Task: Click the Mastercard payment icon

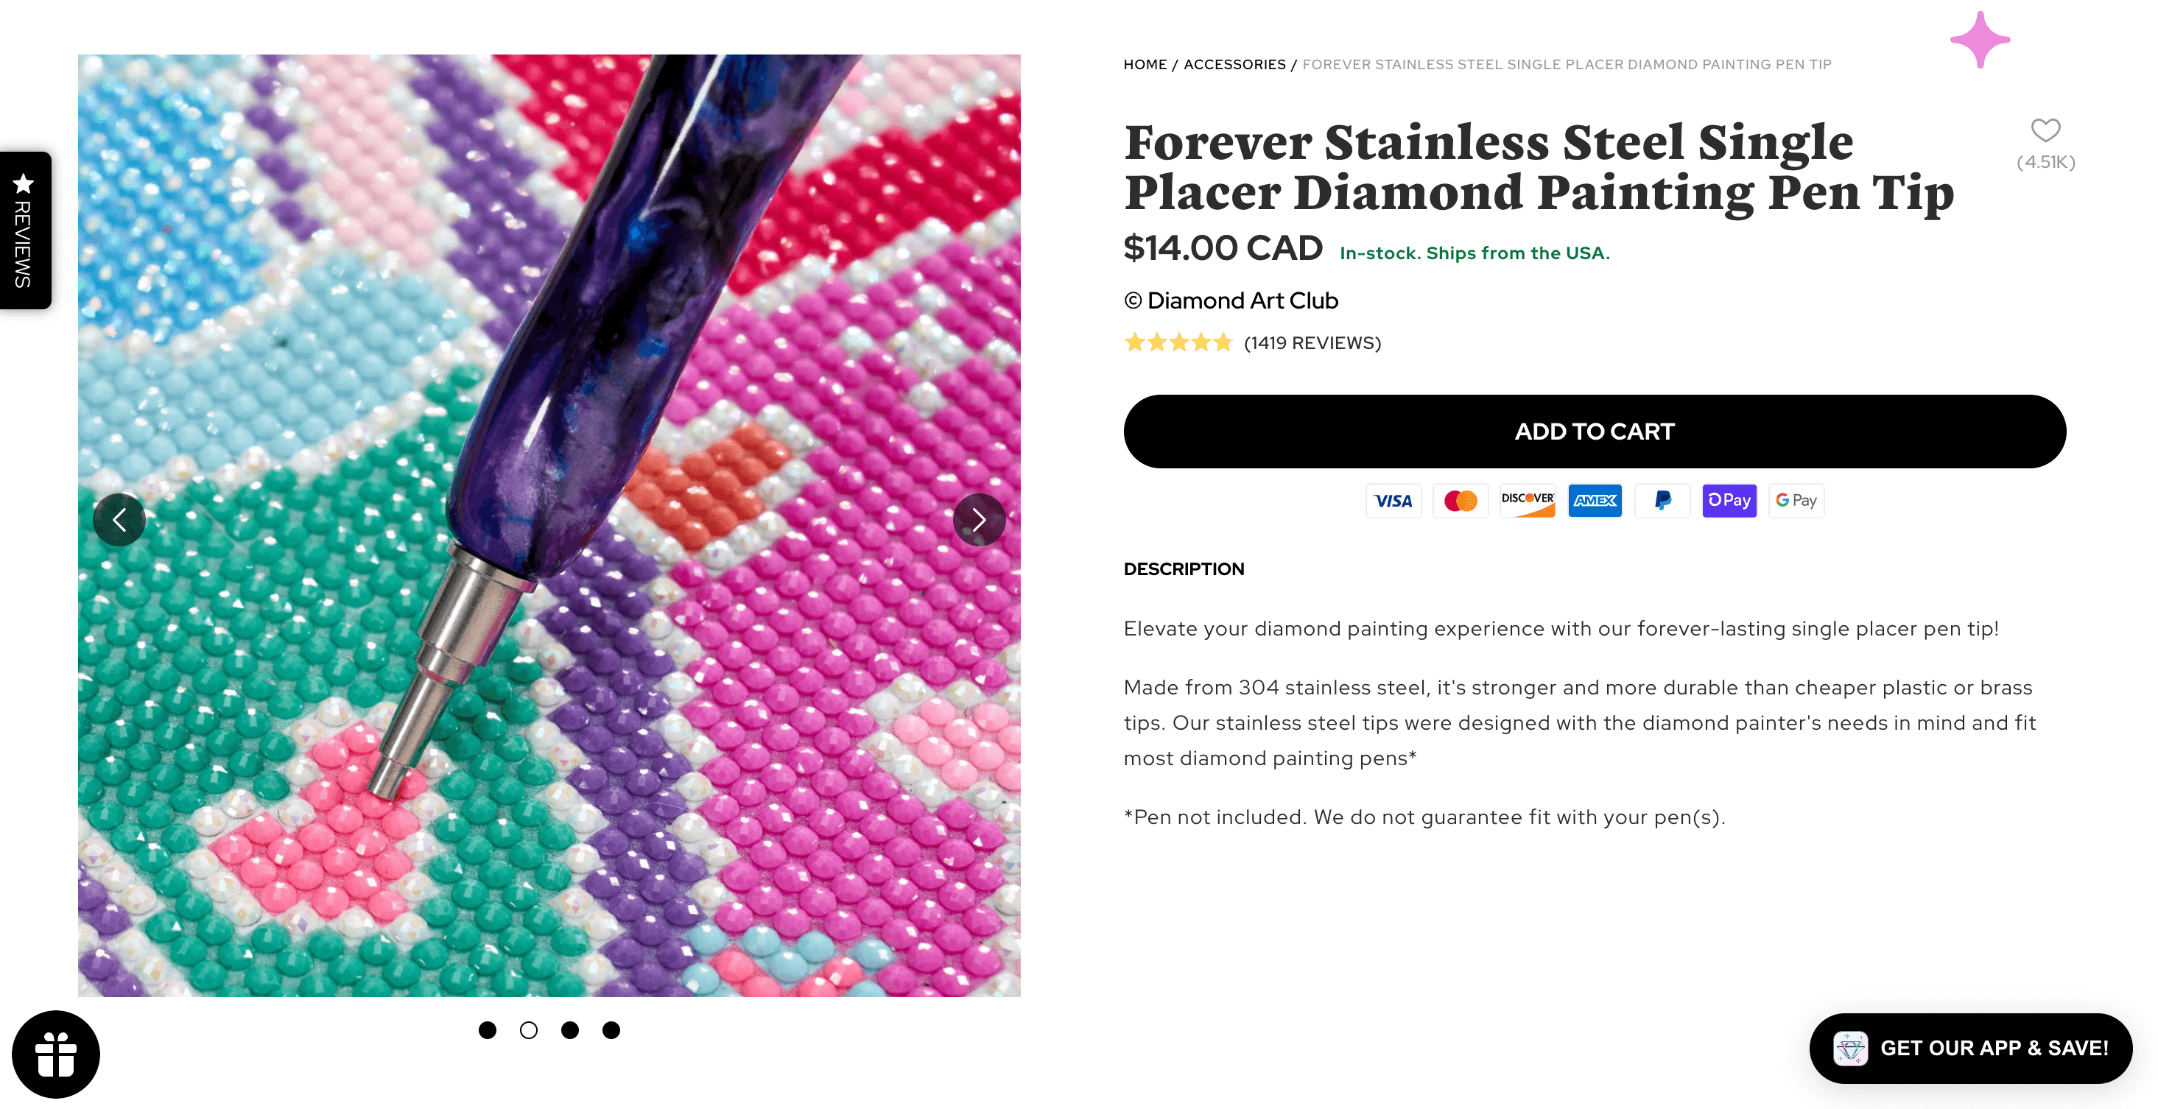Action: 1461,500
